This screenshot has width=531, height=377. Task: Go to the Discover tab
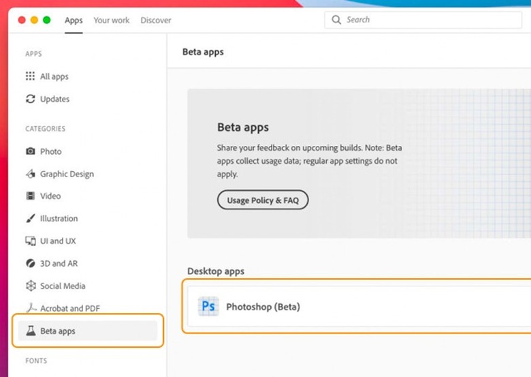[x=156, y=20]
